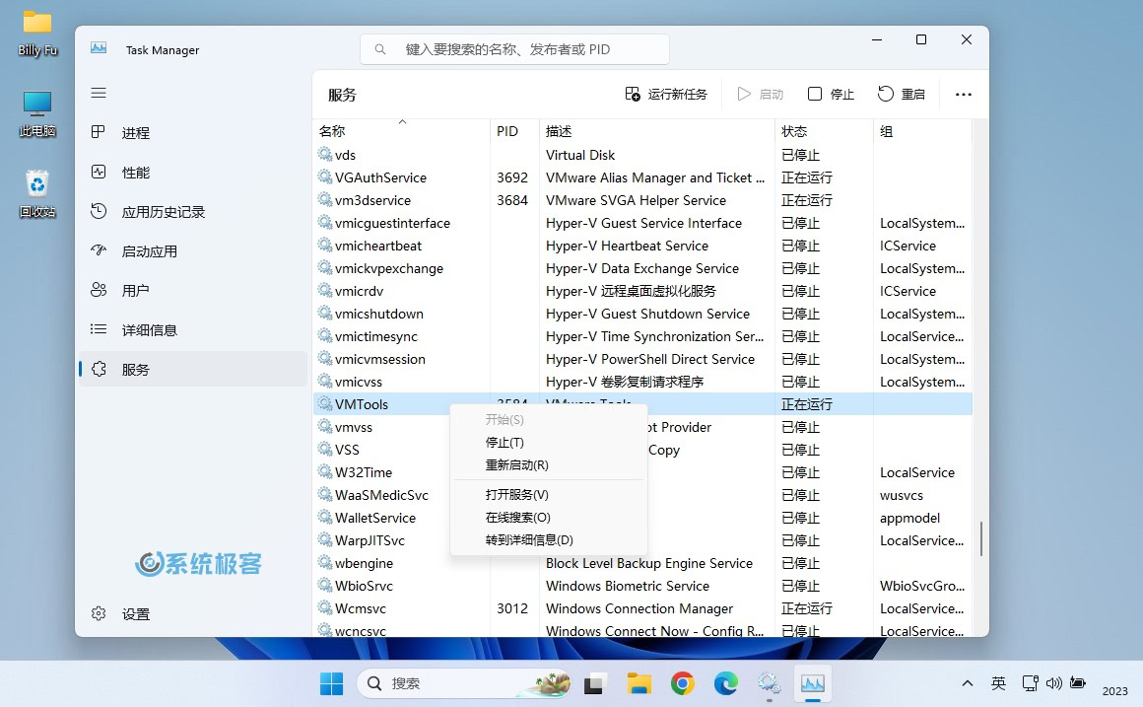Launch Microsoft Edge from the taskbar
This screenshot has width=1143, height=707.
click(725, 683)
